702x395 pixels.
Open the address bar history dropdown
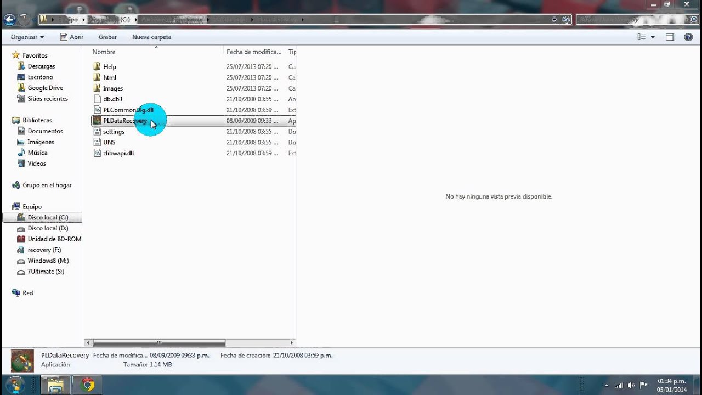click(554, 20)
